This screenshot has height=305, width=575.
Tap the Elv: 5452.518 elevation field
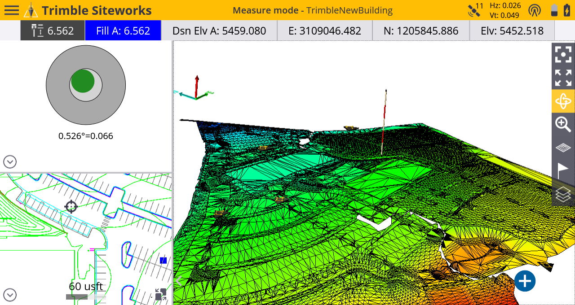512,30
